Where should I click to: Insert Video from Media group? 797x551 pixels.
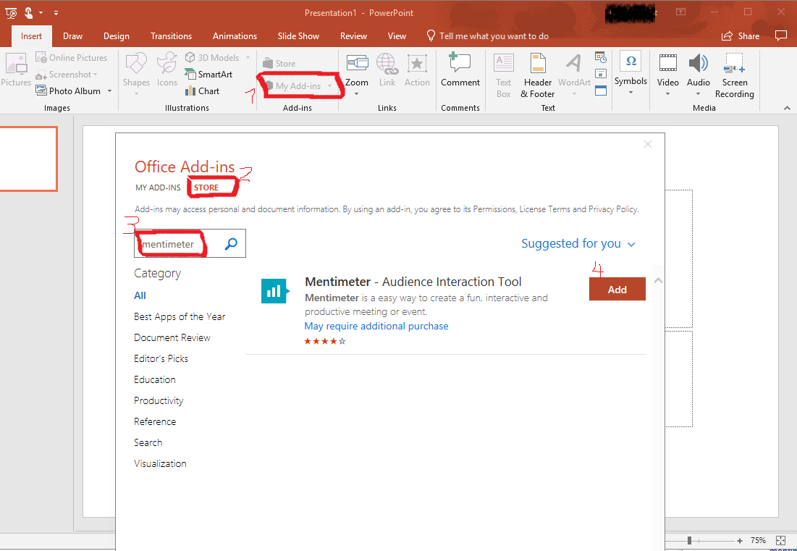pos(667,74)
